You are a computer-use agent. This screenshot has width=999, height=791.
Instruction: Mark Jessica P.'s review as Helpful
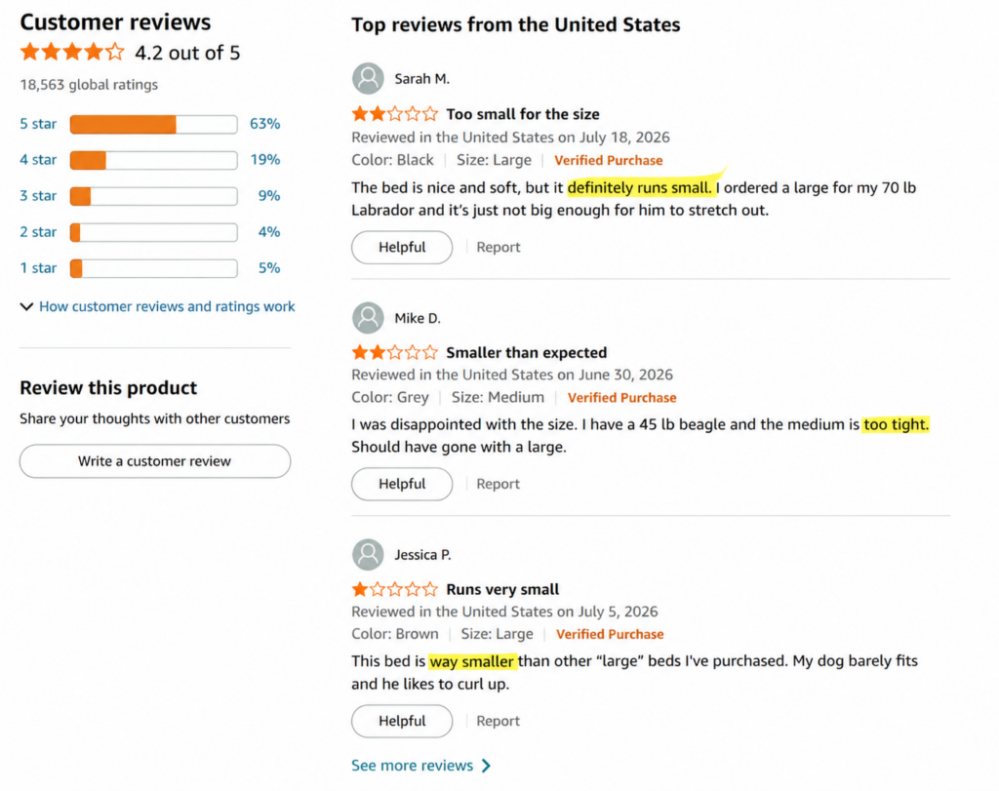click(402, 721)
